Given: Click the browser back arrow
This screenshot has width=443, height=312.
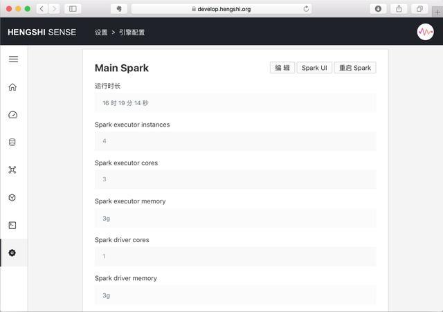Looking at the screenshot, I should (42, 9).
